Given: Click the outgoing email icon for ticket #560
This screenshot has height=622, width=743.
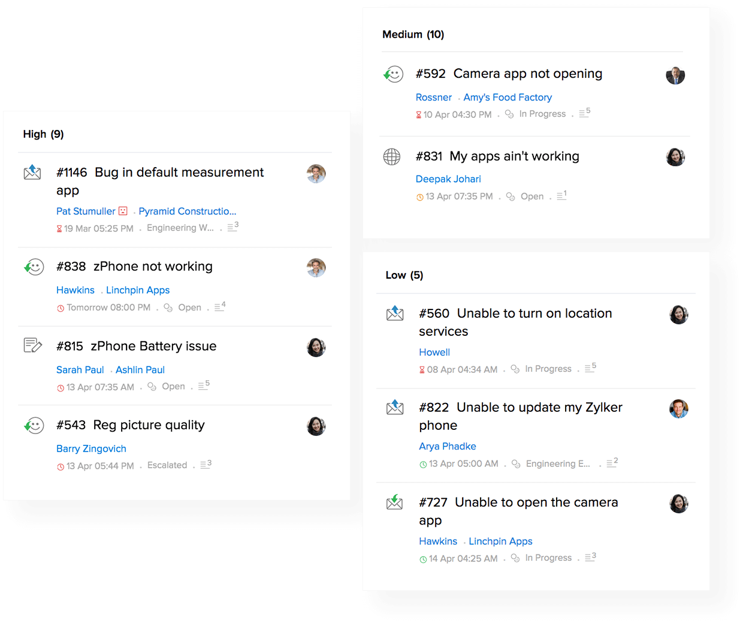Looking at the screenshot, I should (395, 313).
